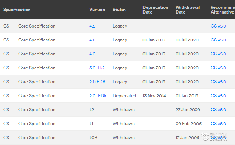Open the 3.0+HS version link
The width and height of the screenshot is (235, 145).
tap(97, 68)
